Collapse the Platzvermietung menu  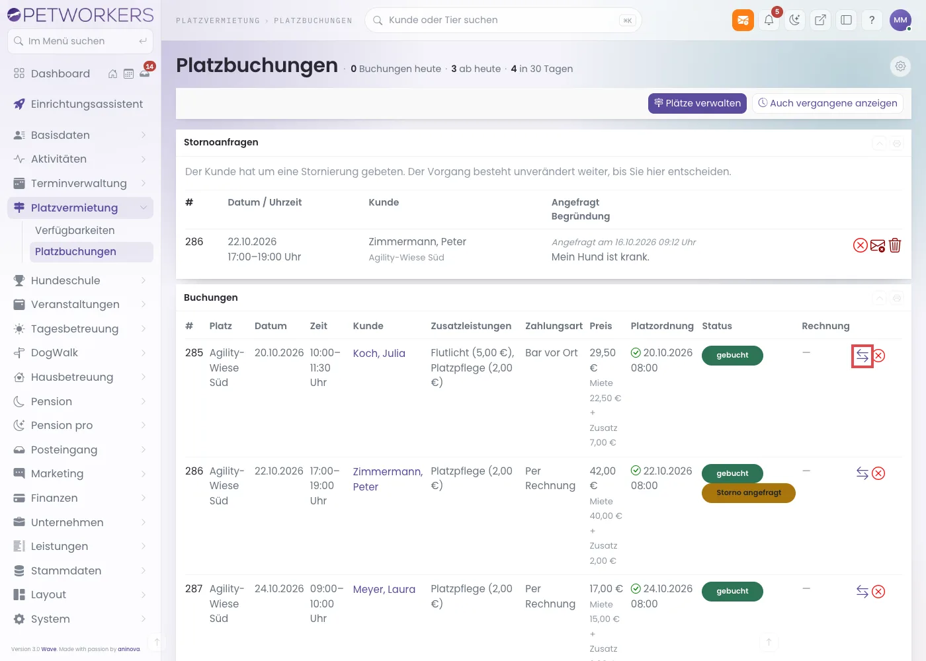(x=80, y=208)
